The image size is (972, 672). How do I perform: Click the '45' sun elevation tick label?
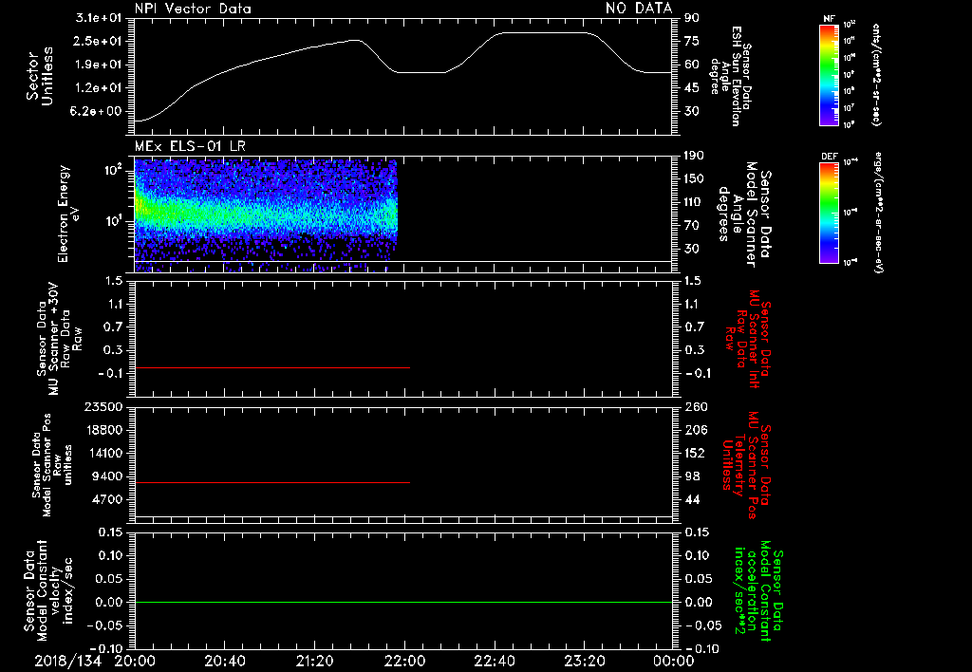[x=692, y=88]
